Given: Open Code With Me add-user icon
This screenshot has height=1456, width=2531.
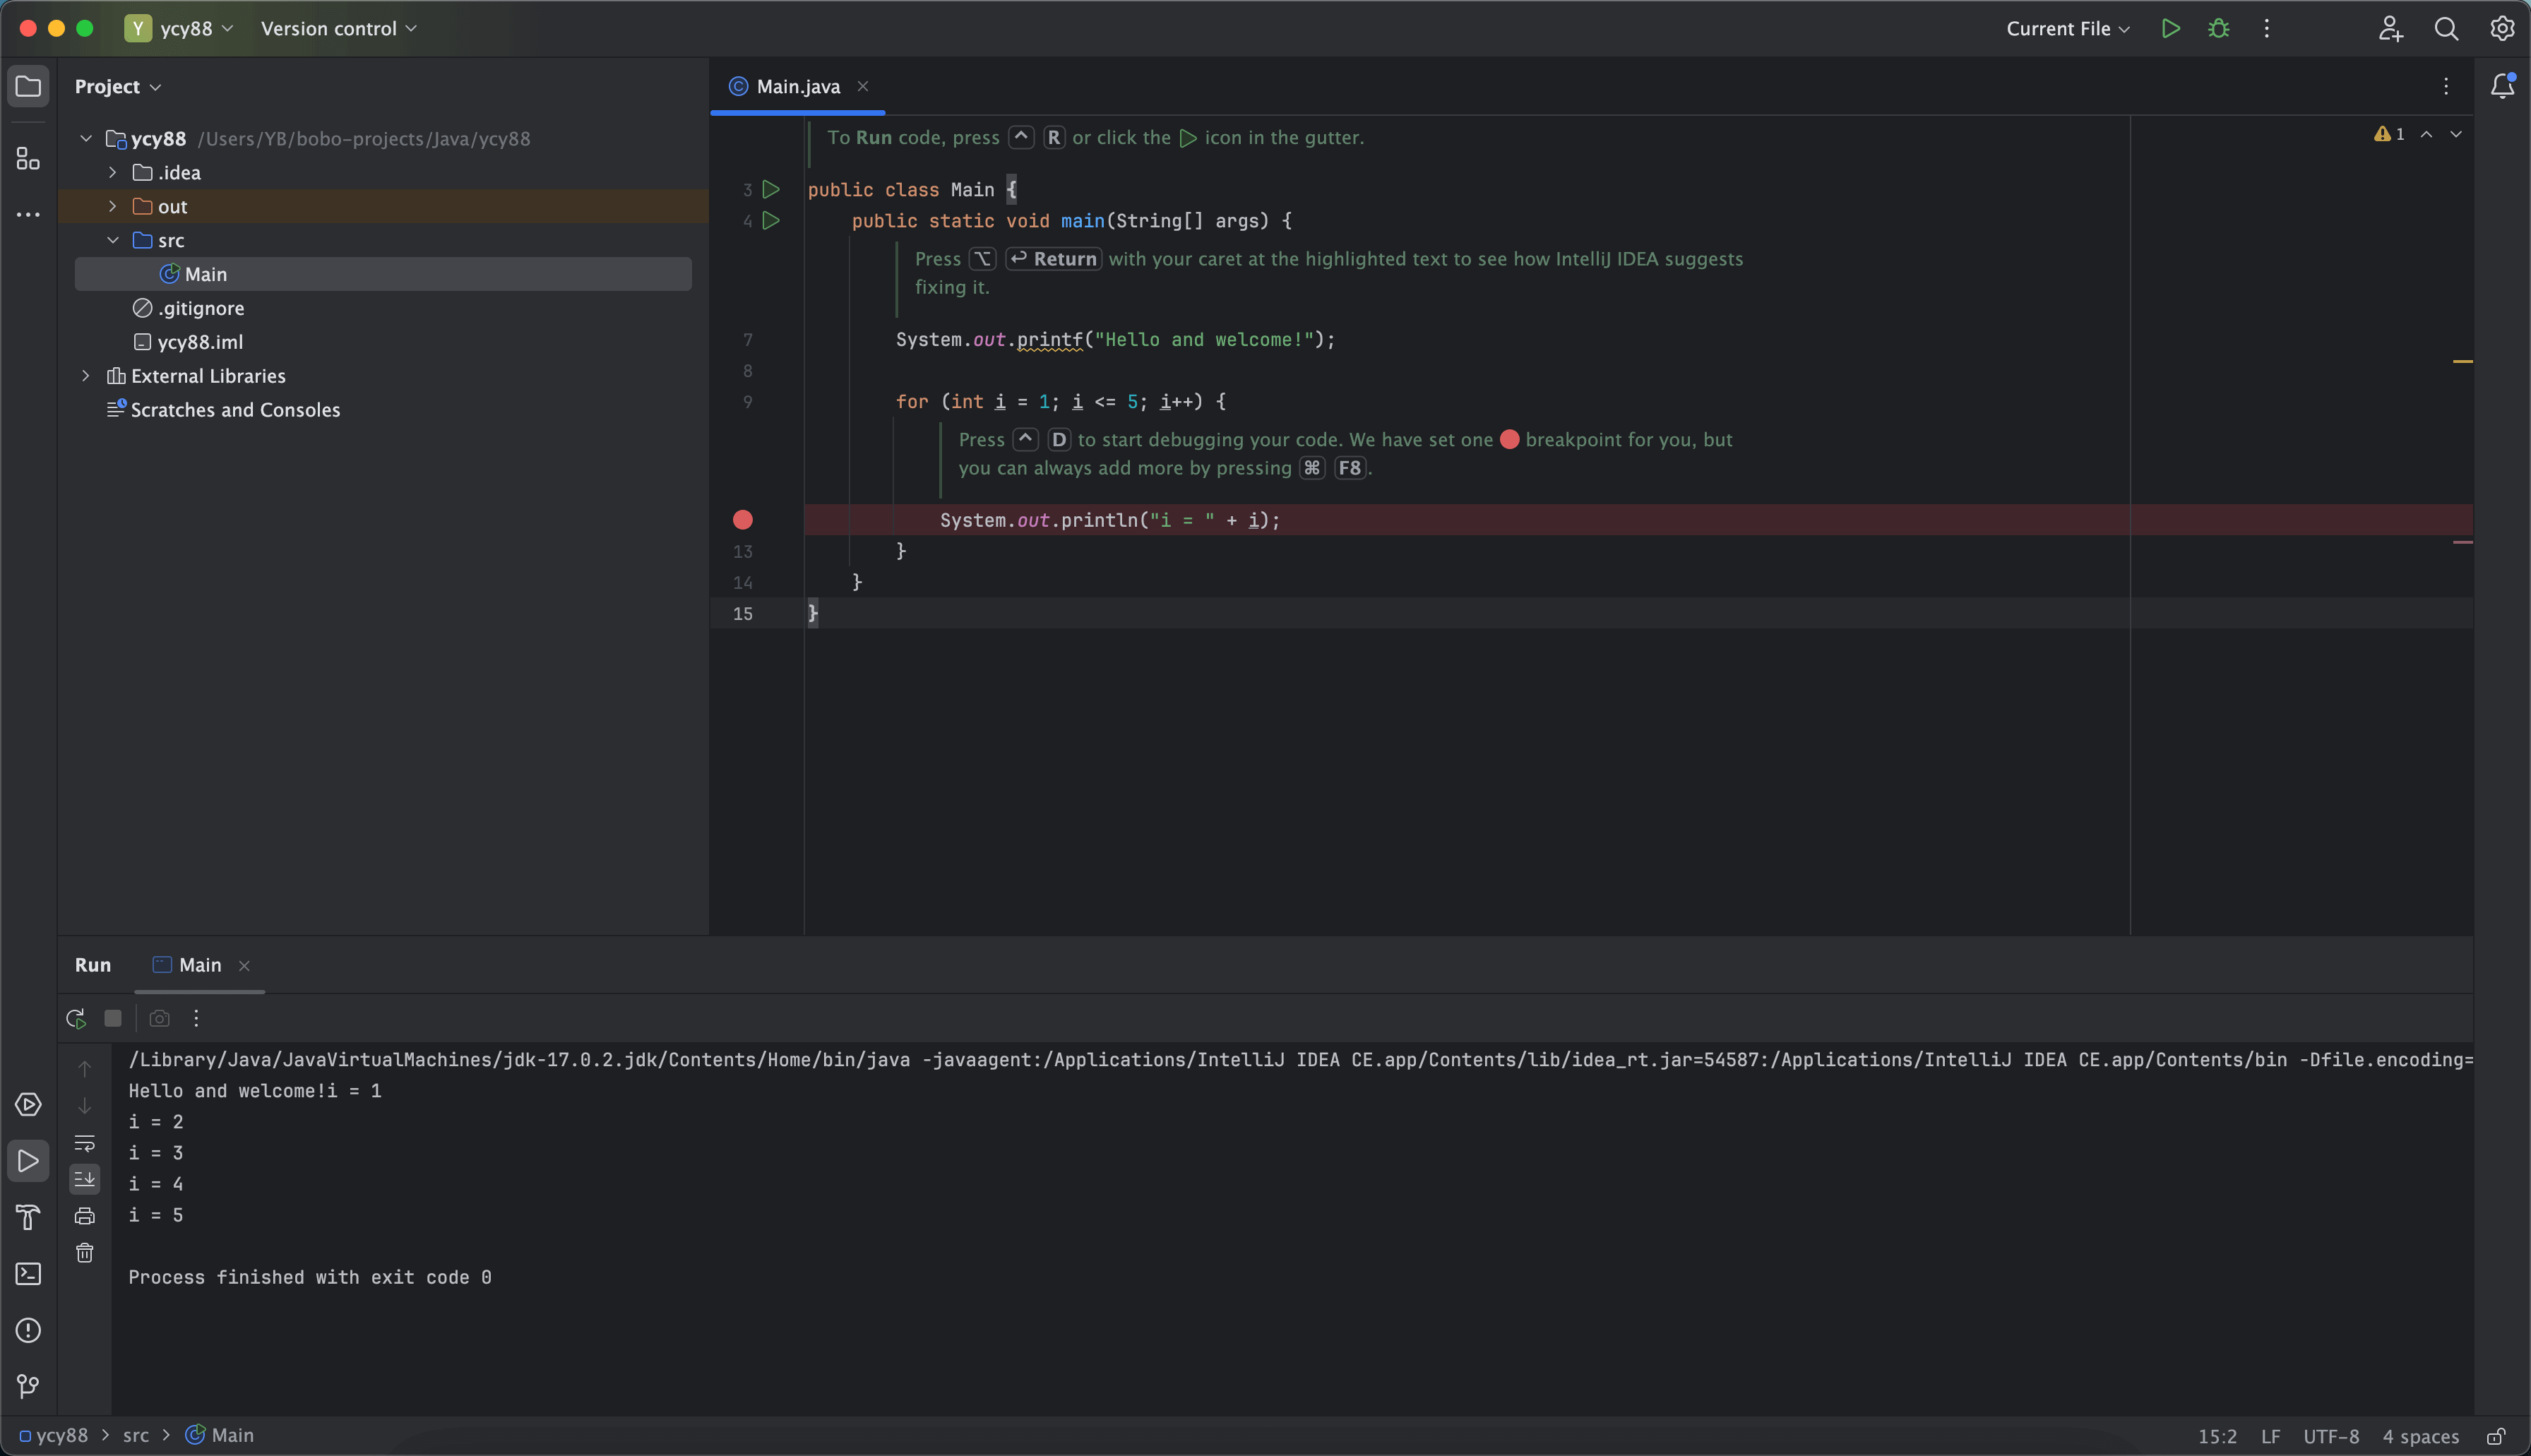Looking at the screenshot, I should click(2390, 28).
